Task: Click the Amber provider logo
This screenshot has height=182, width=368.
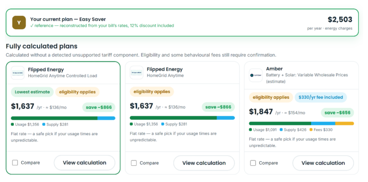Action: tap(255, 75)
